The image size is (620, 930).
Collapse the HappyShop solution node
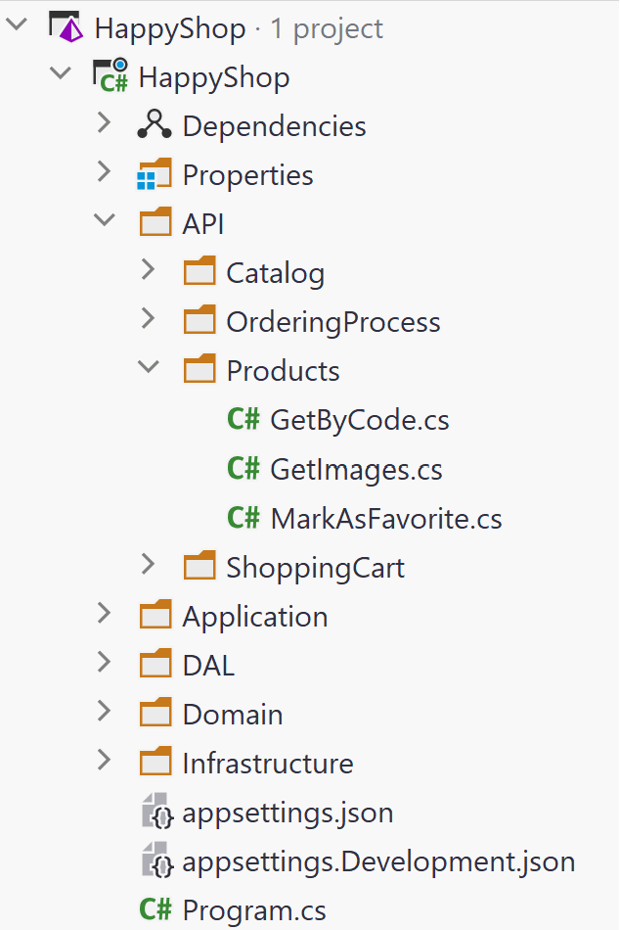point(17,24)
